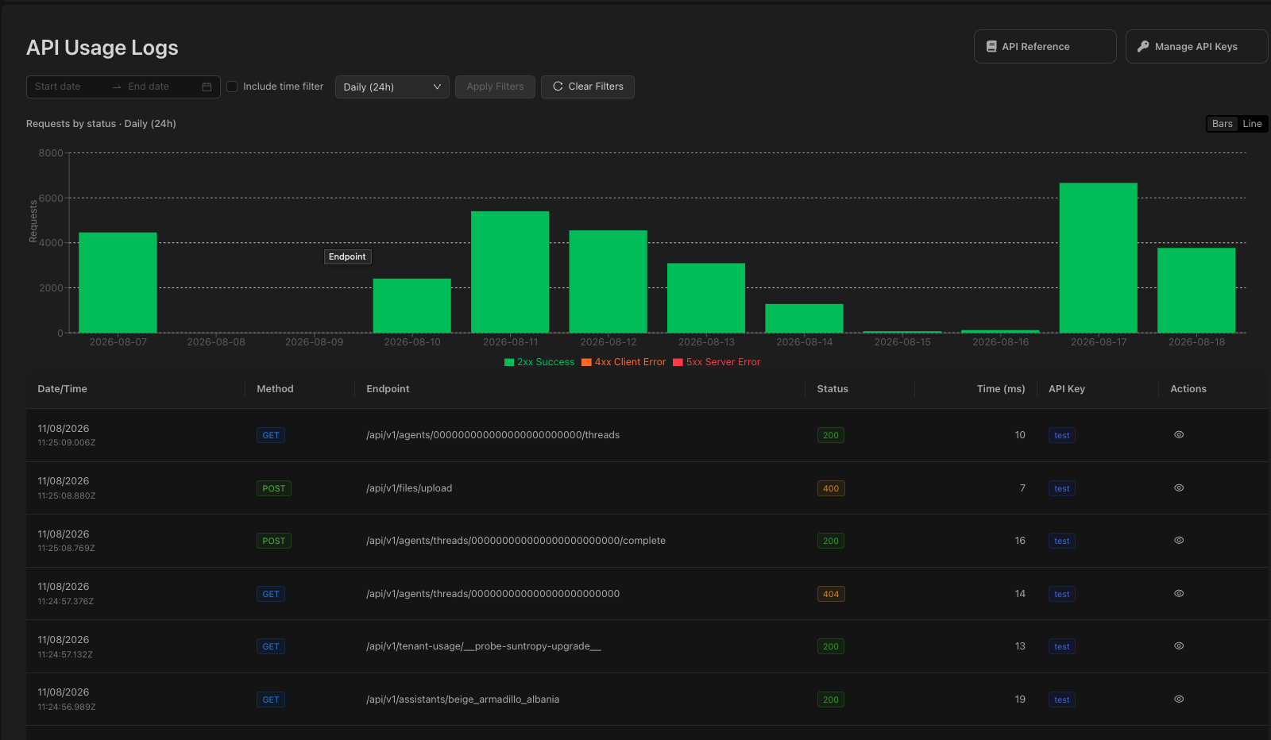1271x740 pixels.
Task: Click the End date field
Action: coord(159,87)
